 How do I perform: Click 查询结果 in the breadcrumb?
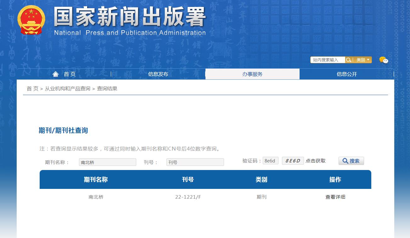pos(107,89)
